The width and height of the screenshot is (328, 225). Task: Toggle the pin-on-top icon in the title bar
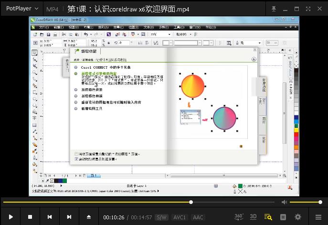pyautogui.click(x=274, y=9)
